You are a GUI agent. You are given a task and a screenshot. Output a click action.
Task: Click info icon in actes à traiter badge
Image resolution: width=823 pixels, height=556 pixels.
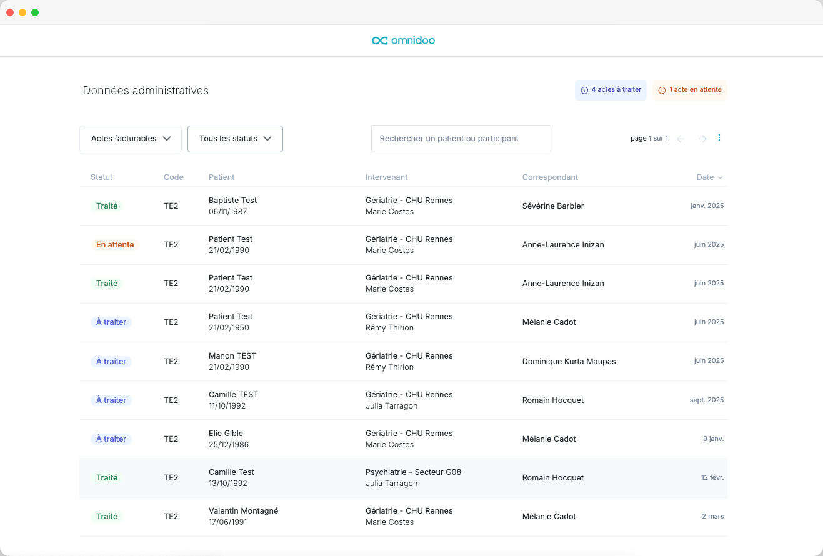(x=584, y=90)
